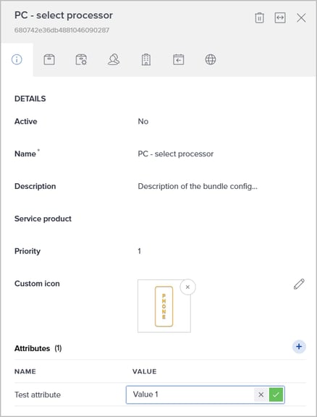317x417 pixels.
Task: Remove the custom icon image
Action: (187, 287)
